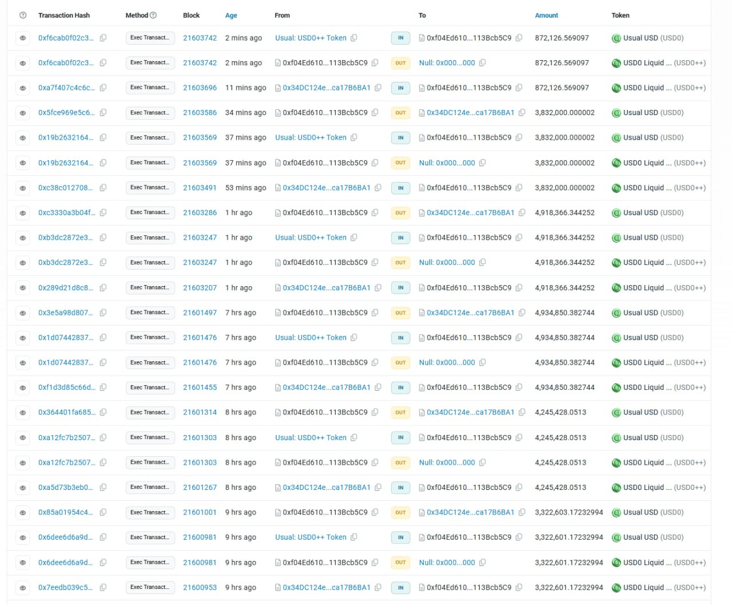Copy From address in block 21603491 row

point(378,188)
